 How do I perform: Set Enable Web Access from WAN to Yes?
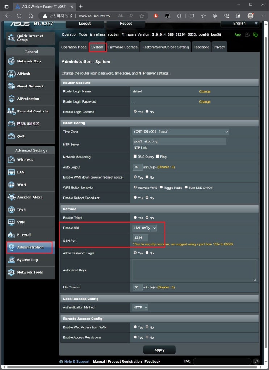(135, 327)
